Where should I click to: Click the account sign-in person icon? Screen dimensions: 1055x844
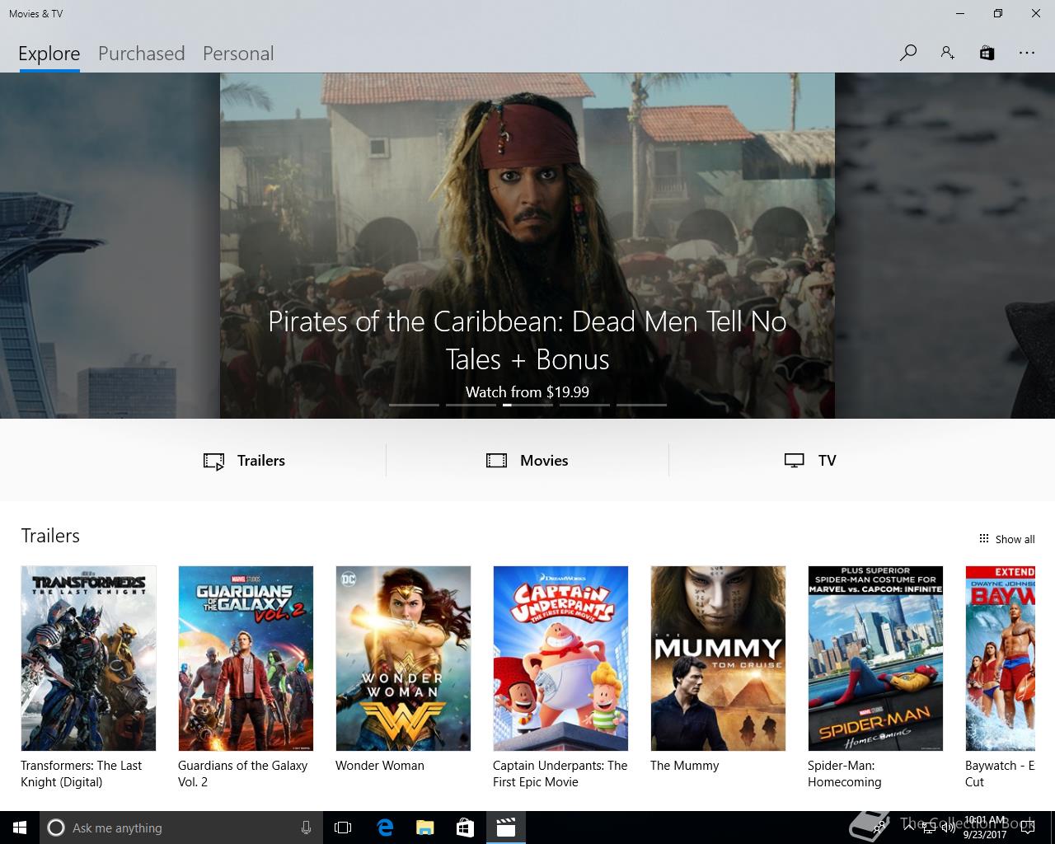click(947, 53)
